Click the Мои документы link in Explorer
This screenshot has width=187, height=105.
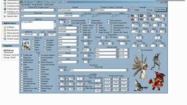pos(13,30)
